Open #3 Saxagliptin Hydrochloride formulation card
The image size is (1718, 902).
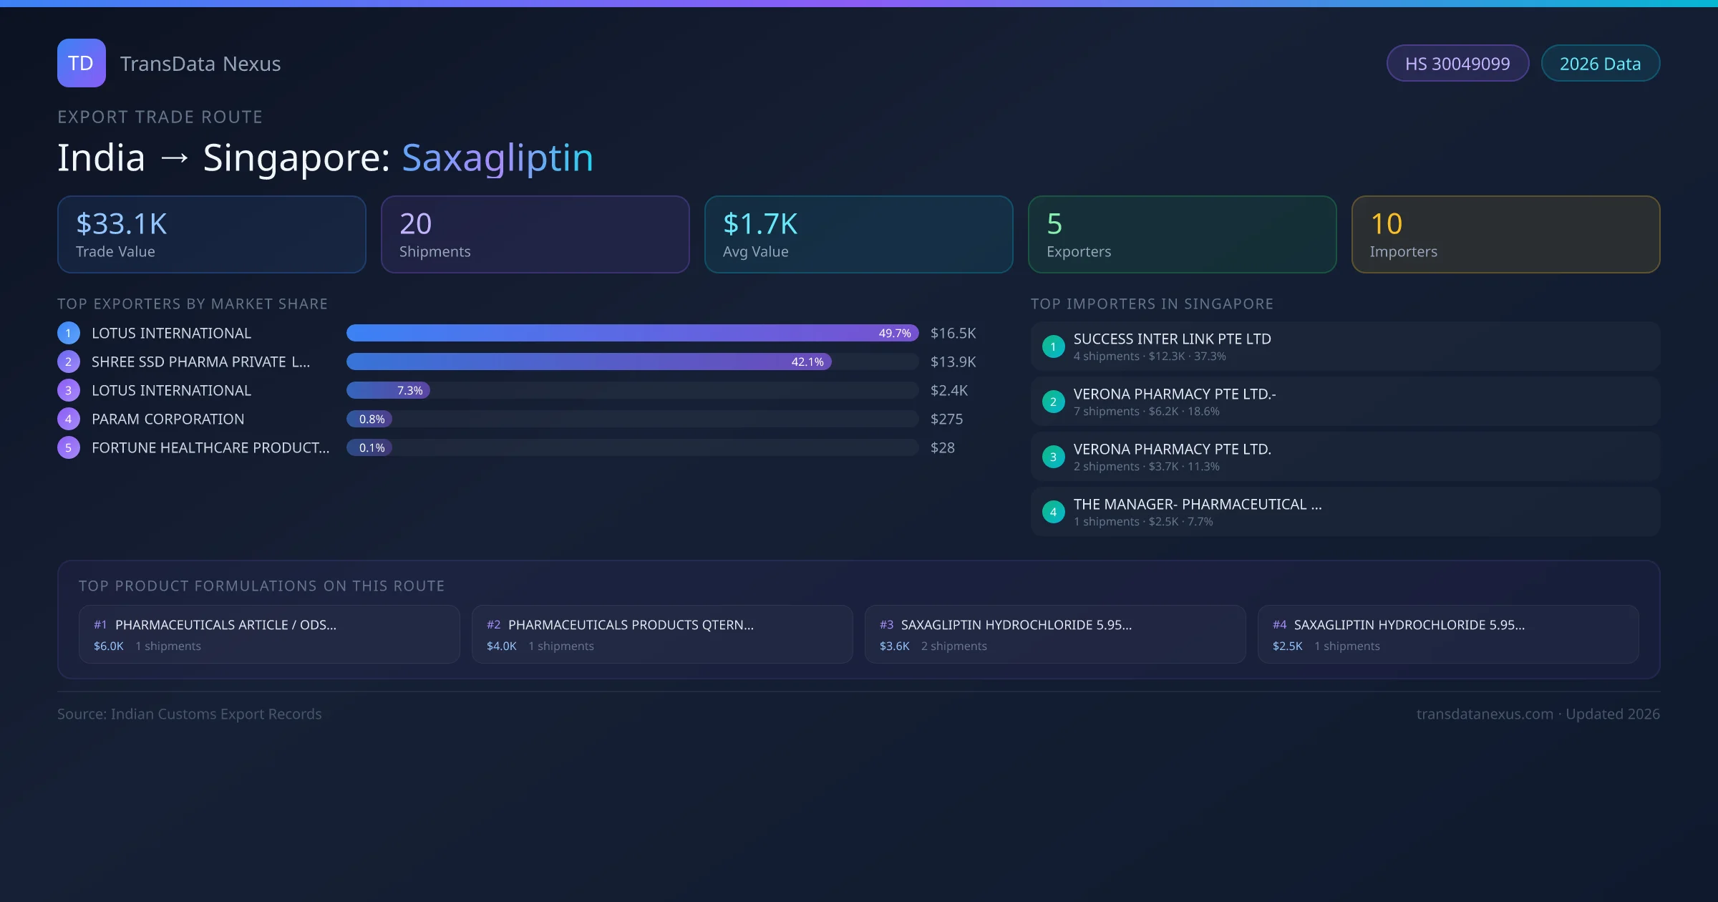coord(1054,634)
